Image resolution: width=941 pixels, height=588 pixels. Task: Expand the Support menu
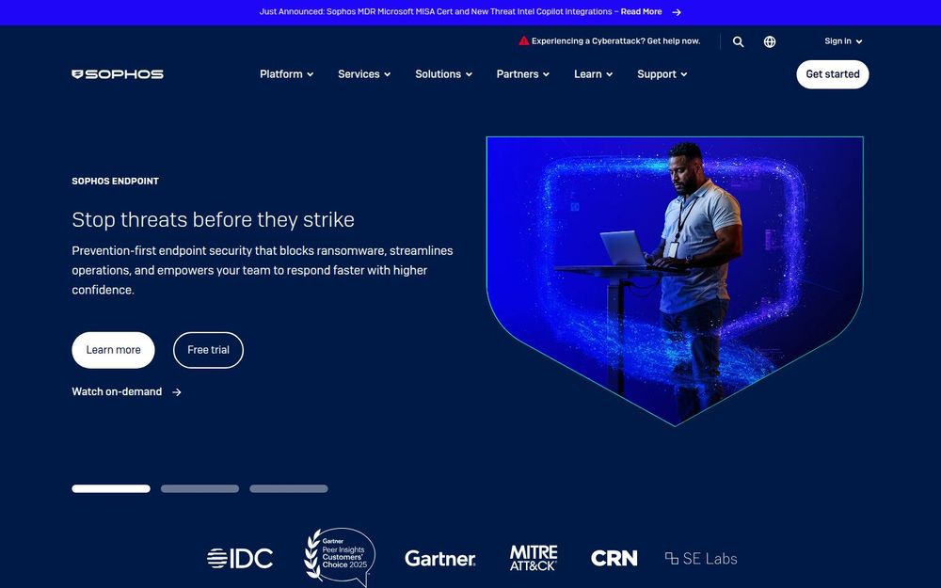[662, 74]
